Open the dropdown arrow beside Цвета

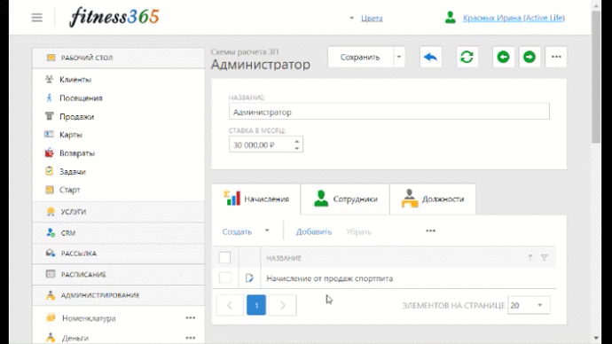[351, 18]
